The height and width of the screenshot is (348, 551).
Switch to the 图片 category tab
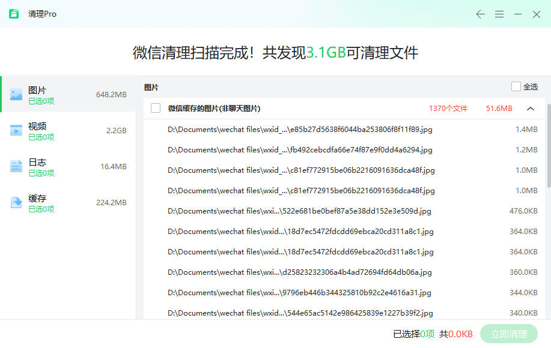pyautogui.click(x=68, y=94)
